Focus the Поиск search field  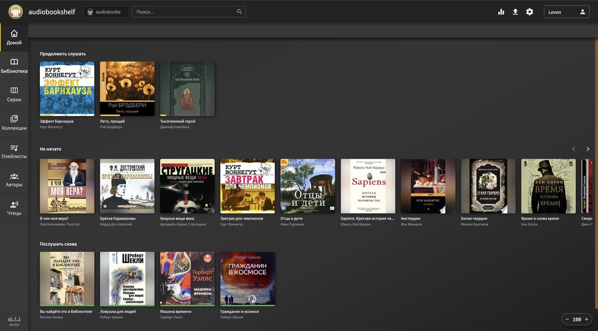tap(189, 12)
